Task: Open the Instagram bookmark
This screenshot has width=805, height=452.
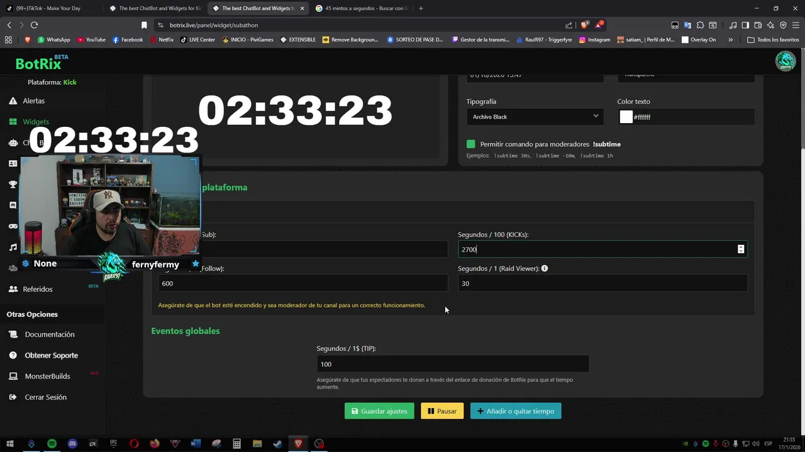Action: click(x=594, y=40)
